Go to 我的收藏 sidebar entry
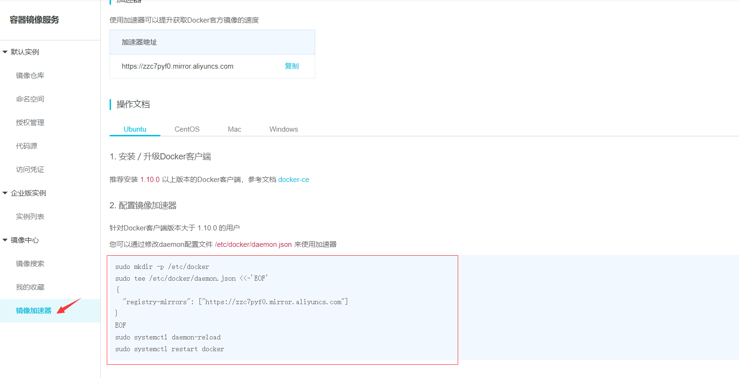 tap(30, 287)
